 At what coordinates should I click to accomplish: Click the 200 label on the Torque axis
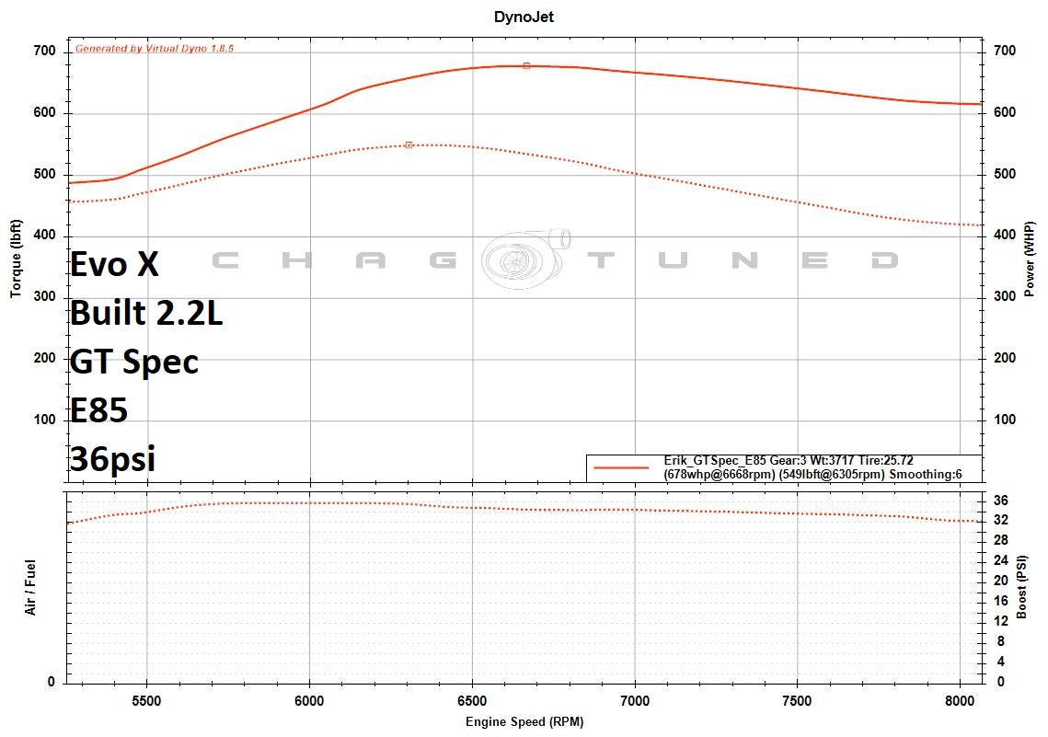click(44, 358)
